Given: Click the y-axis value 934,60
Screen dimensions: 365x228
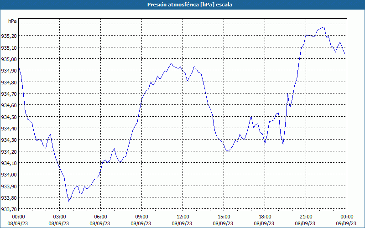Looking at the screenshot, I should (9, 105).
